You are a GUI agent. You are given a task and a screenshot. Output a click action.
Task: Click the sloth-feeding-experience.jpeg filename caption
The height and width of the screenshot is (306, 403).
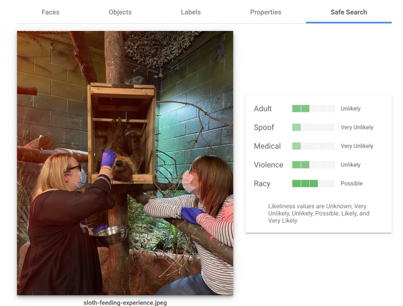[x=125, y=302]
